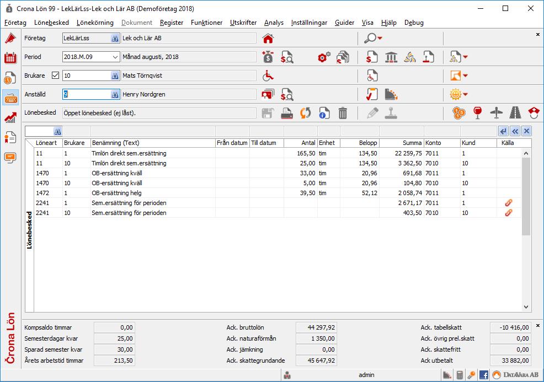
Task: Click the rising chart icon in left sidebar
Action: (x=10, y=117)
